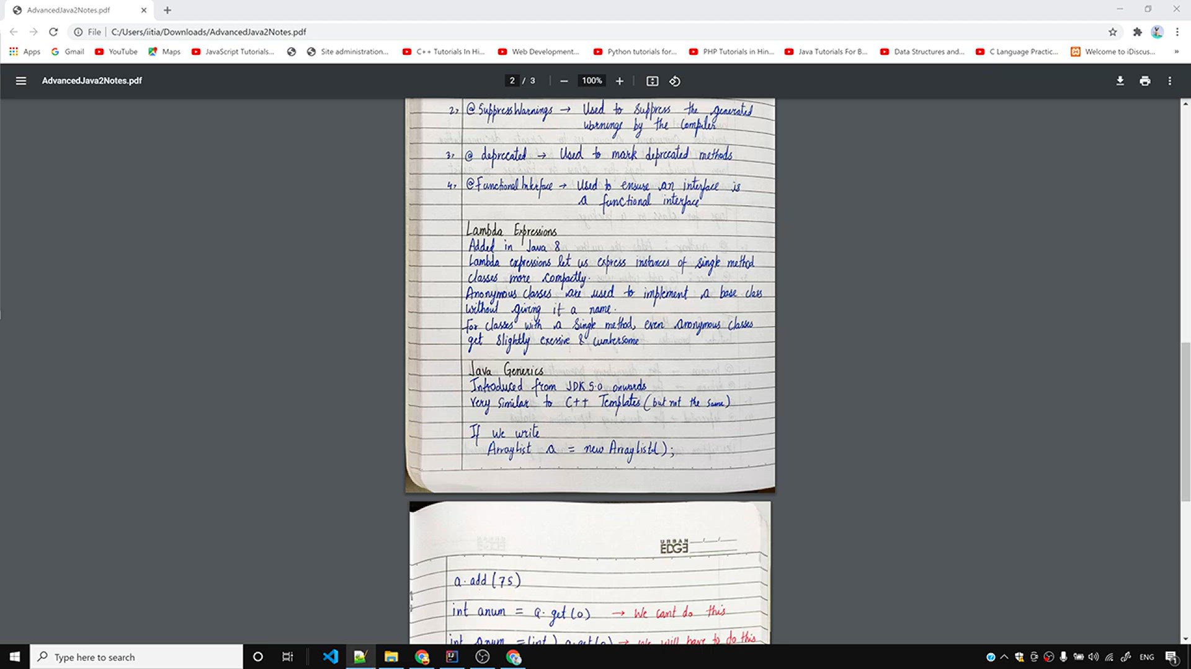Open the Chrome profile avatar
Viewport: 1191px width, 669px height.
(x=1157, y=32)
